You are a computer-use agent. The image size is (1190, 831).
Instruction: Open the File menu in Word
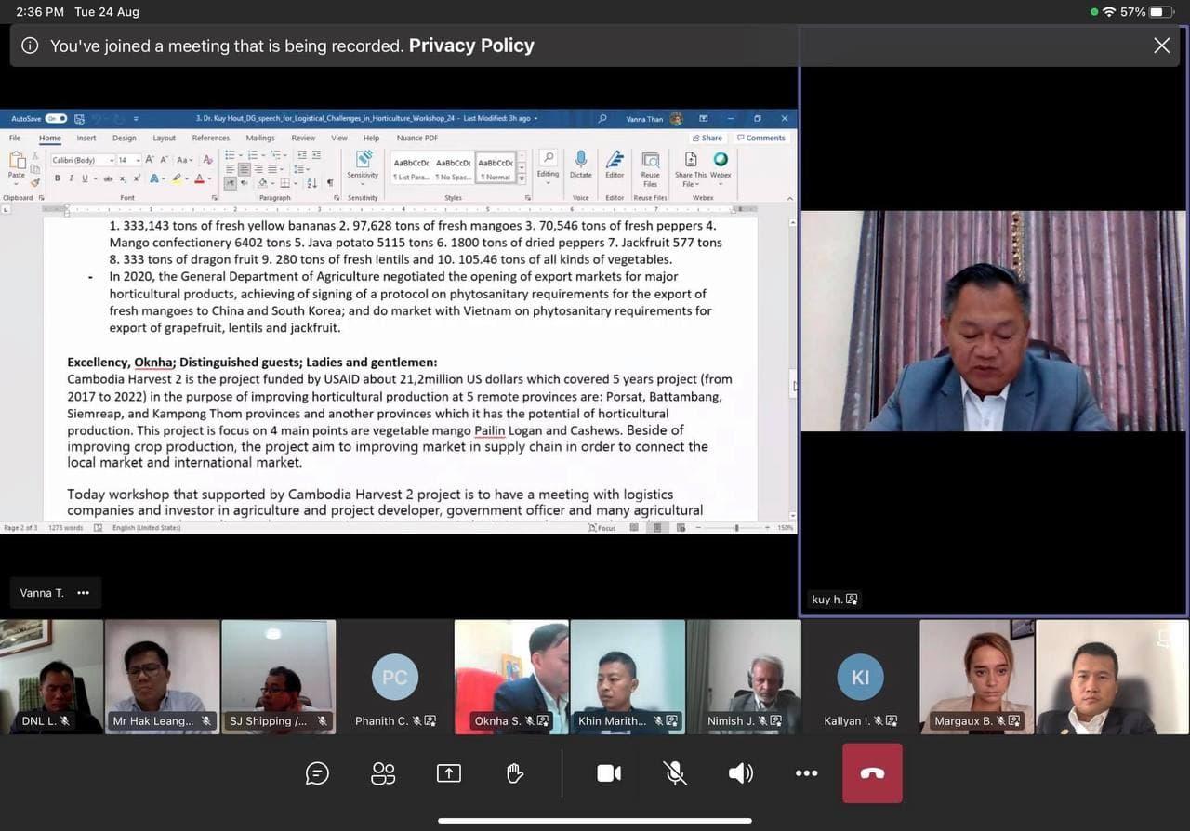coord(15,138)
